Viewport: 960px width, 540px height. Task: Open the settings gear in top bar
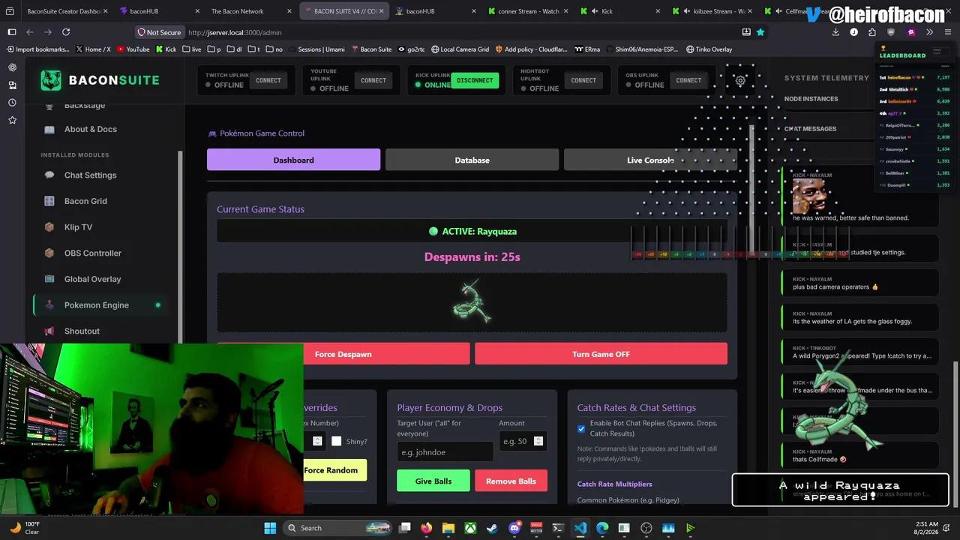click(x=740, y=80)
